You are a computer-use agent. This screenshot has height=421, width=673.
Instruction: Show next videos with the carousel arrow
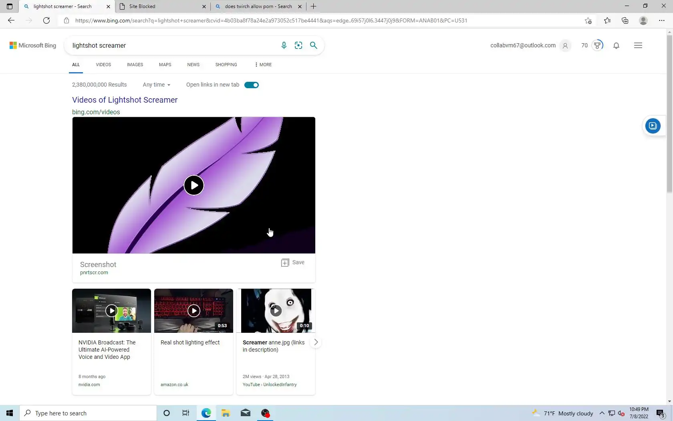point(316,342)
